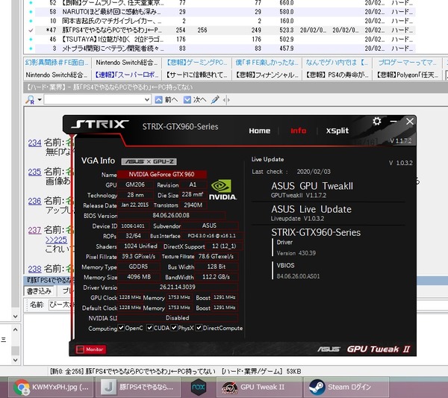
Task: Close the STRIX GPU Tweak window
Action: [x=410, y=122]
